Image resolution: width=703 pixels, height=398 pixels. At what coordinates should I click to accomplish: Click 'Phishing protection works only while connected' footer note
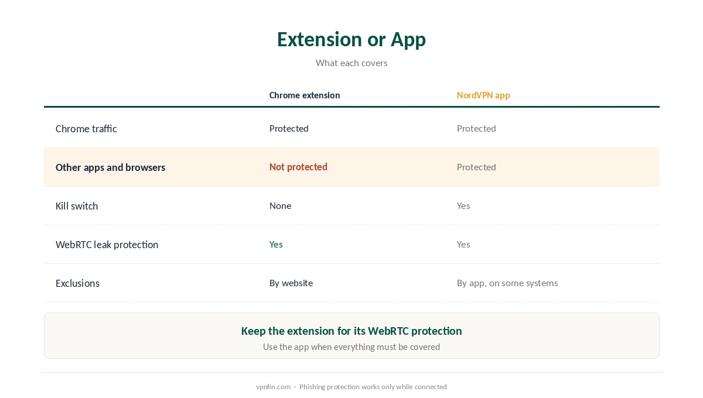(373, 387)
